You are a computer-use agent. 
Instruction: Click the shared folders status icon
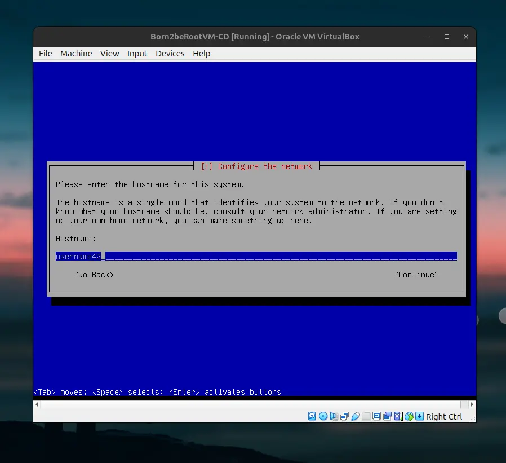point(366,416)
